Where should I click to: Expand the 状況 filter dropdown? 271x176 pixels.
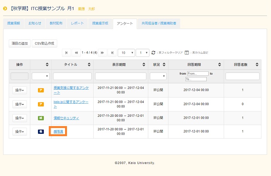pyautogui.click(x=158, y=76)
